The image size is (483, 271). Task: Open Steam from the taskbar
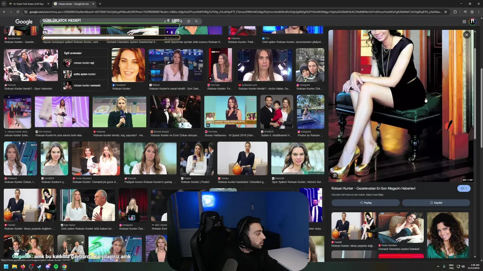pyautogui.click(x=39, y=266)
